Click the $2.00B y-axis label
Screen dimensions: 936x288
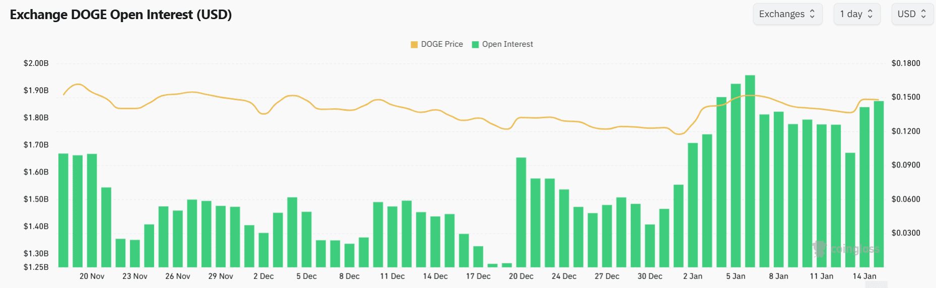click(x=36, y=63)
